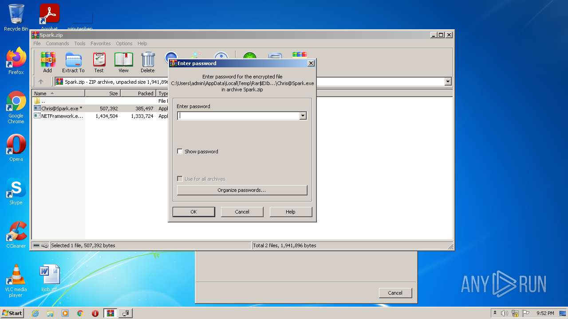568x319 pixels.
Task: Open Opera desktop shortcut
Action: point(16,148)
